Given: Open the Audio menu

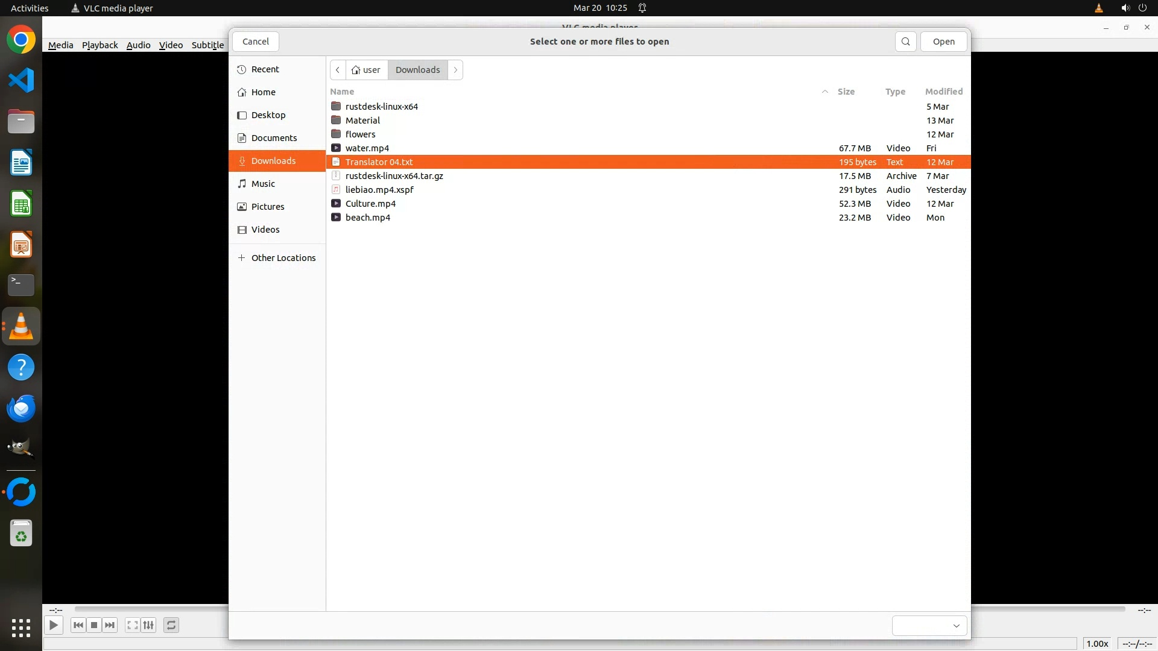Looking at the screenshot, I should (x=138, y=45).
